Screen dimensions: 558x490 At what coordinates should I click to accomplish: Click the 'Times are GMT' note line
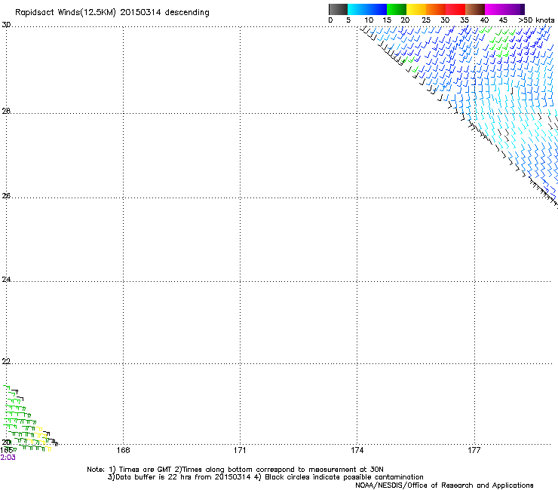point(235,470)
